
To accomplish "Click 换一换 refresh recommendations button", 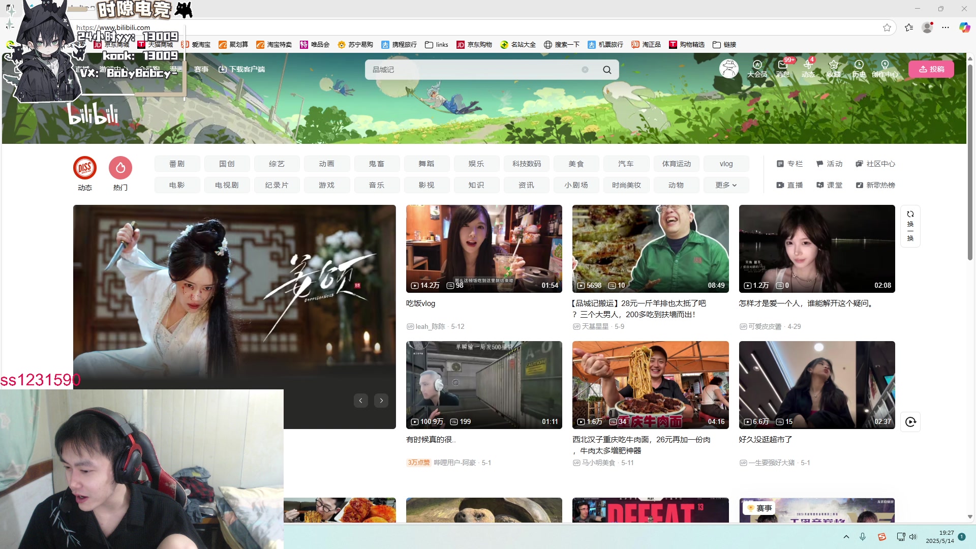I will point(910,226).
